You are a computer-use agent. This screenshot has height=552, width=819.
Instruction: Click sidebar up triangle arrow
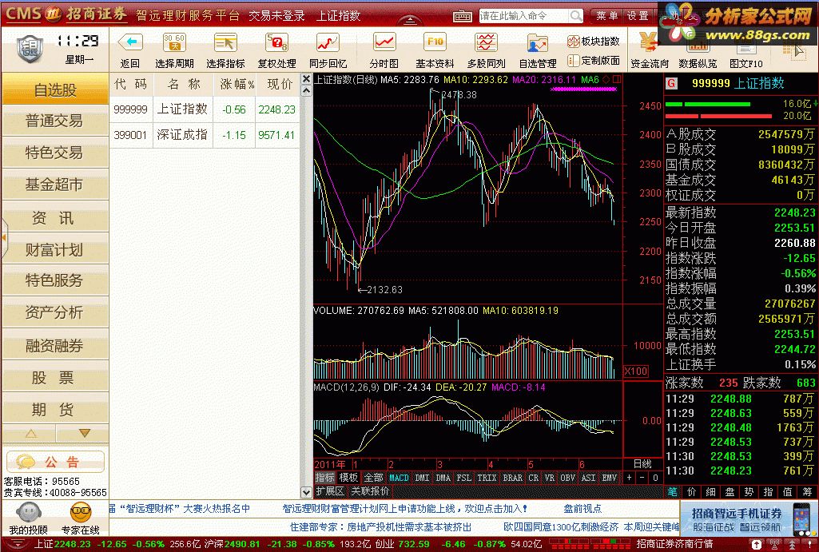30,434
